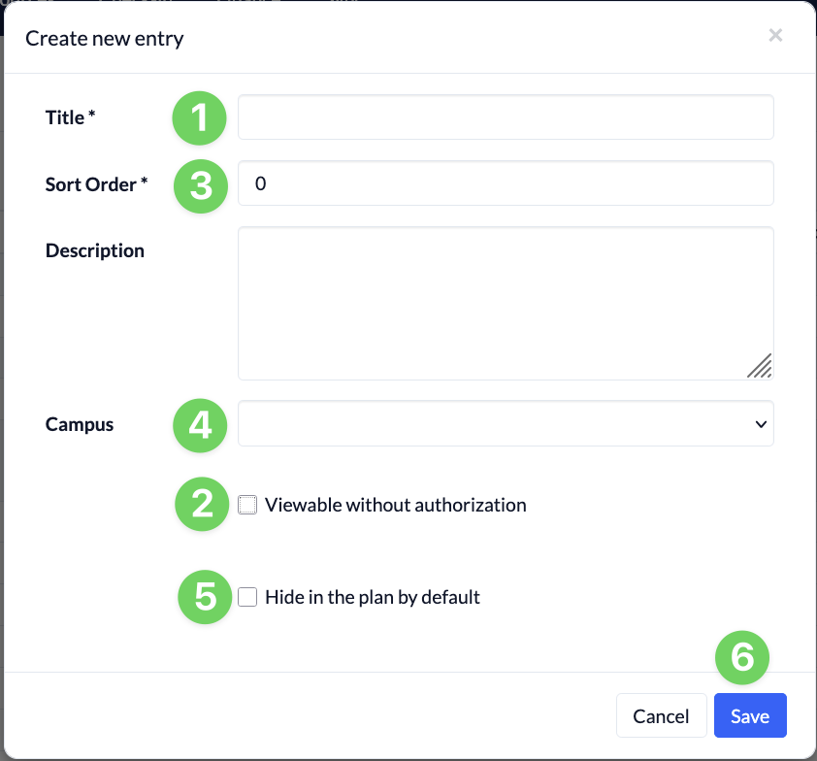
Task: Click the Campus dropdown chevron arrow
Action: click(x=761, y=424)
